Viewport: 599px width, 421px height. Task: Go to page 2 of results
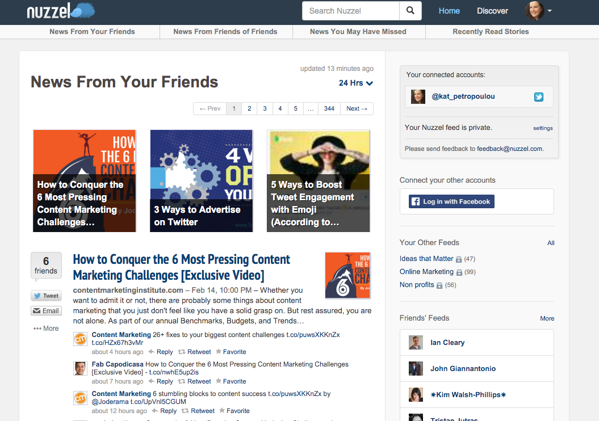click(249, 108)
